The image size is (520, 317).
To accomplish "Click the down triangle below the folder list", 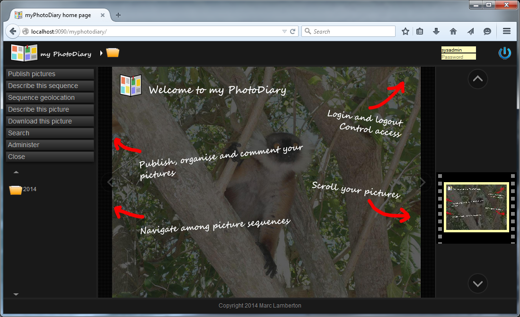I will point(16,294).
